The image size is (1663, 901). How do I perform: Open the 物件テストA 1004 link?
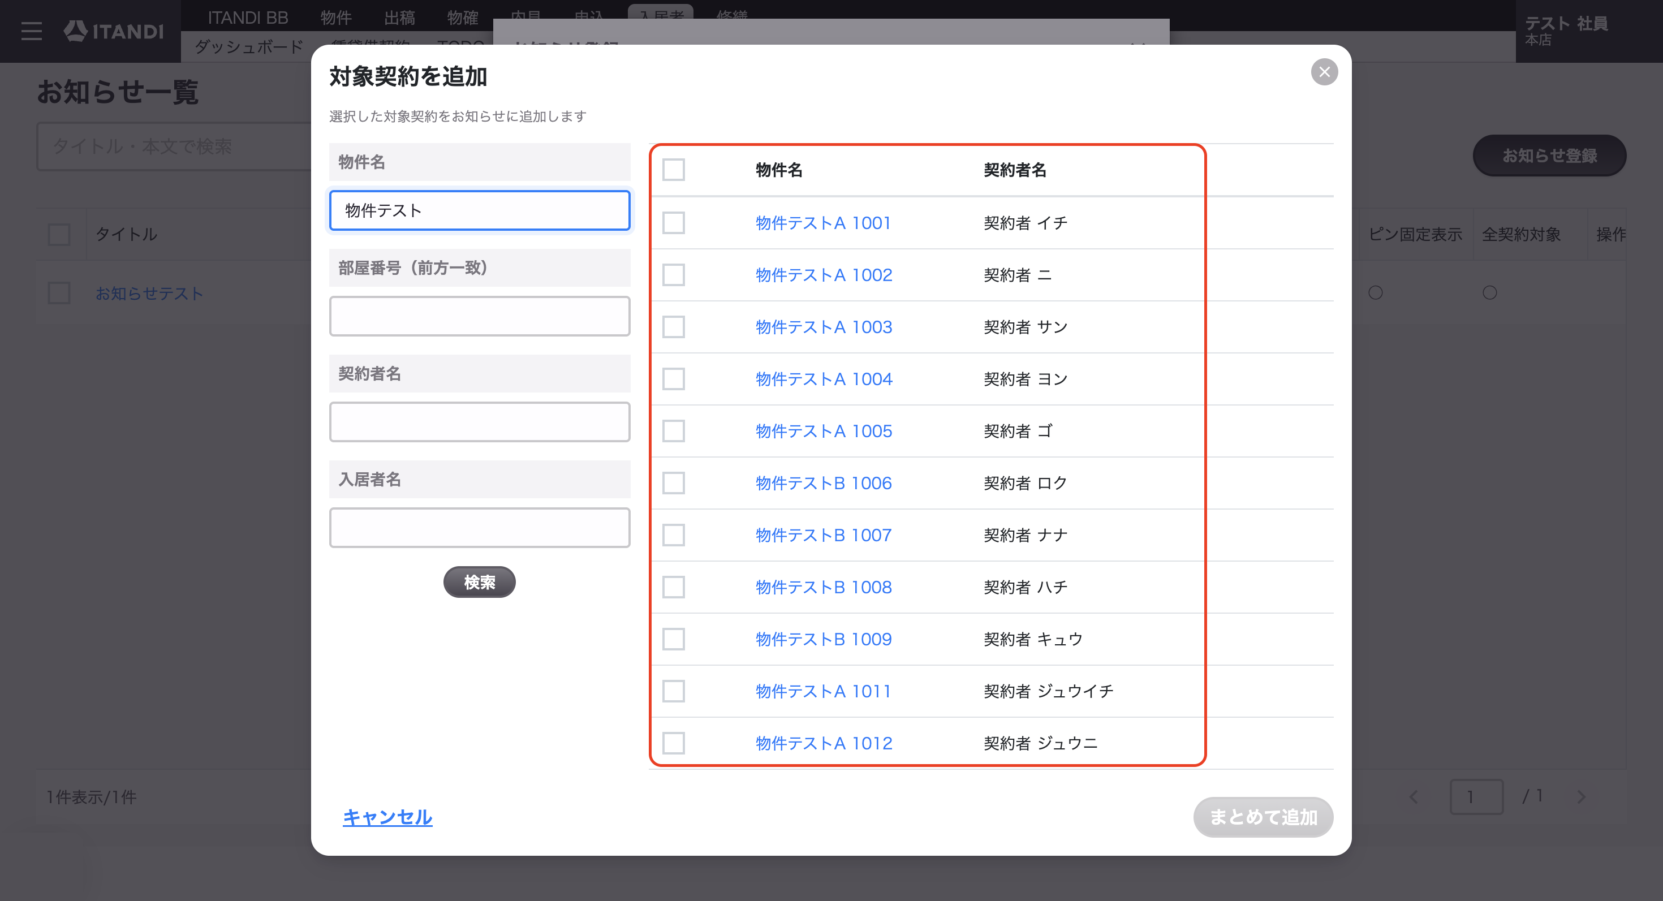click(x=824, y=379)
